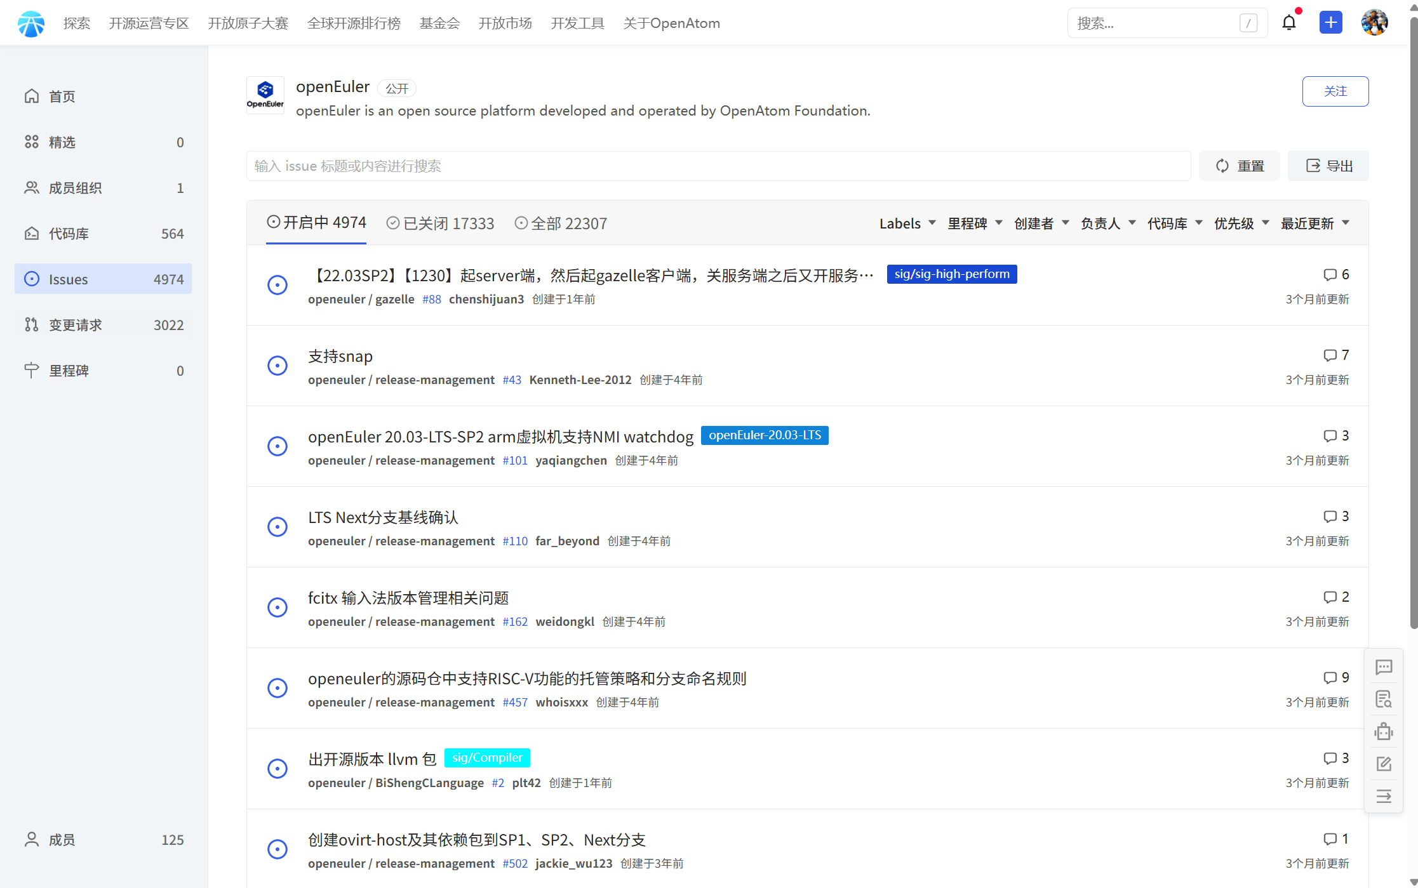Open issue titled 支持snap
This screenshot has width=1418, height=888.
340,356
